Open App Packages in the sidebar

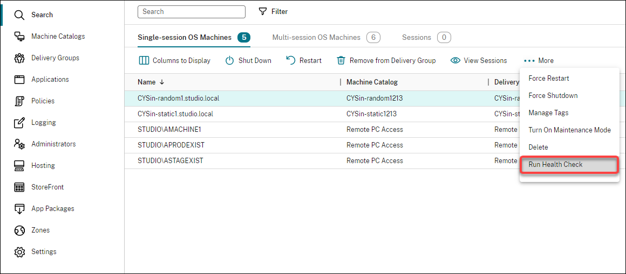click(x=52, y=208)
